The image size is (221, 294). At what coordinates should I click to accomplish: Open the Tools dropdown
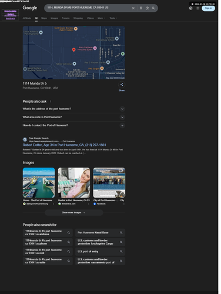click(113, 18)
